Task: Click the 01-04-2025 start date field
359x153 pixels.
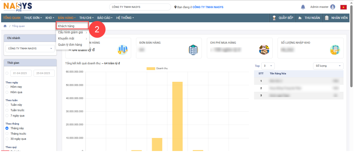Action: pos(21,73)
